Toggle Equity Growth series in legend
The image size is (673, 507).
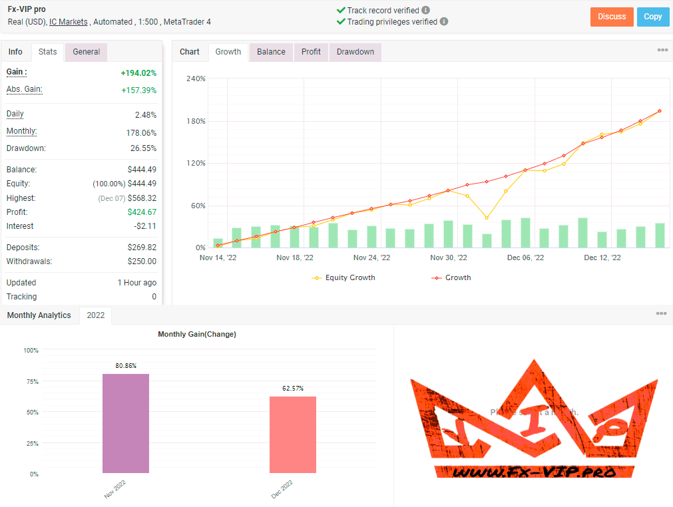pos(343,277)
